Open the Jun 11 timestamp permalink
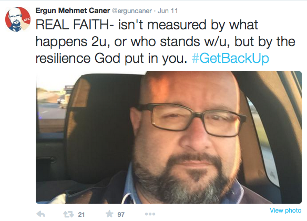Viewport: 307px width, 221px height. click(168, 10)
